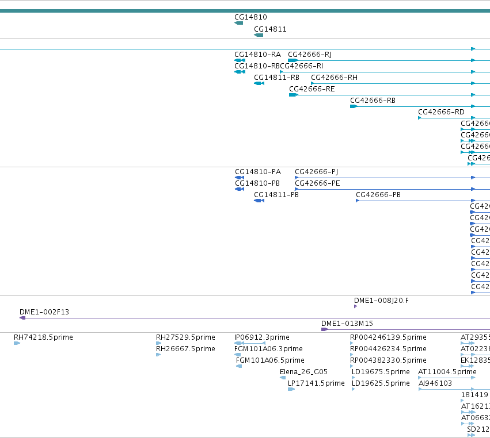This screenshot has width=490, height=438.
Task: Select clone DME1-008J20.F
Action: click(381, 301)
